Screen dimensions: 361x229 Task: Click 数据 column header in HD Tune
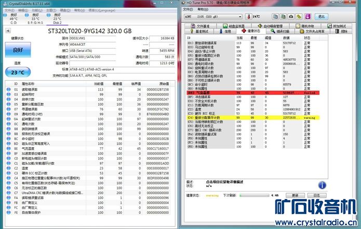[286, 38]
